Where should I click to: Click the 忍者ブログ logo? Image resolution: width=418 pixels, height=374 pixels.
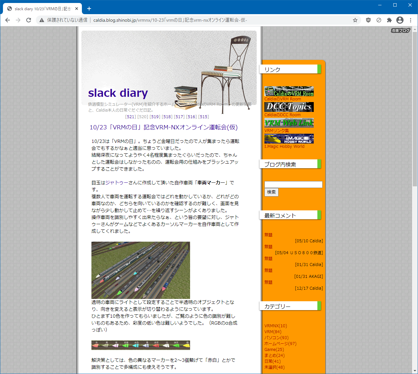pos(401,30)
